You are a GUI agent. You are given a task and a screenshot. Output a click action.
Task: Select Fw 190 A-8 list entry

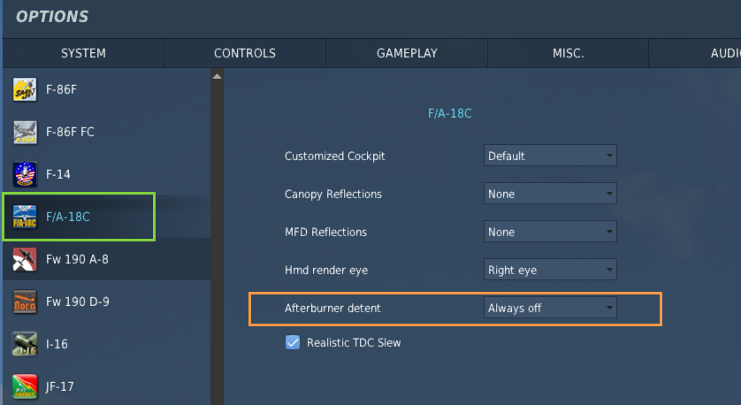point(106,259)
